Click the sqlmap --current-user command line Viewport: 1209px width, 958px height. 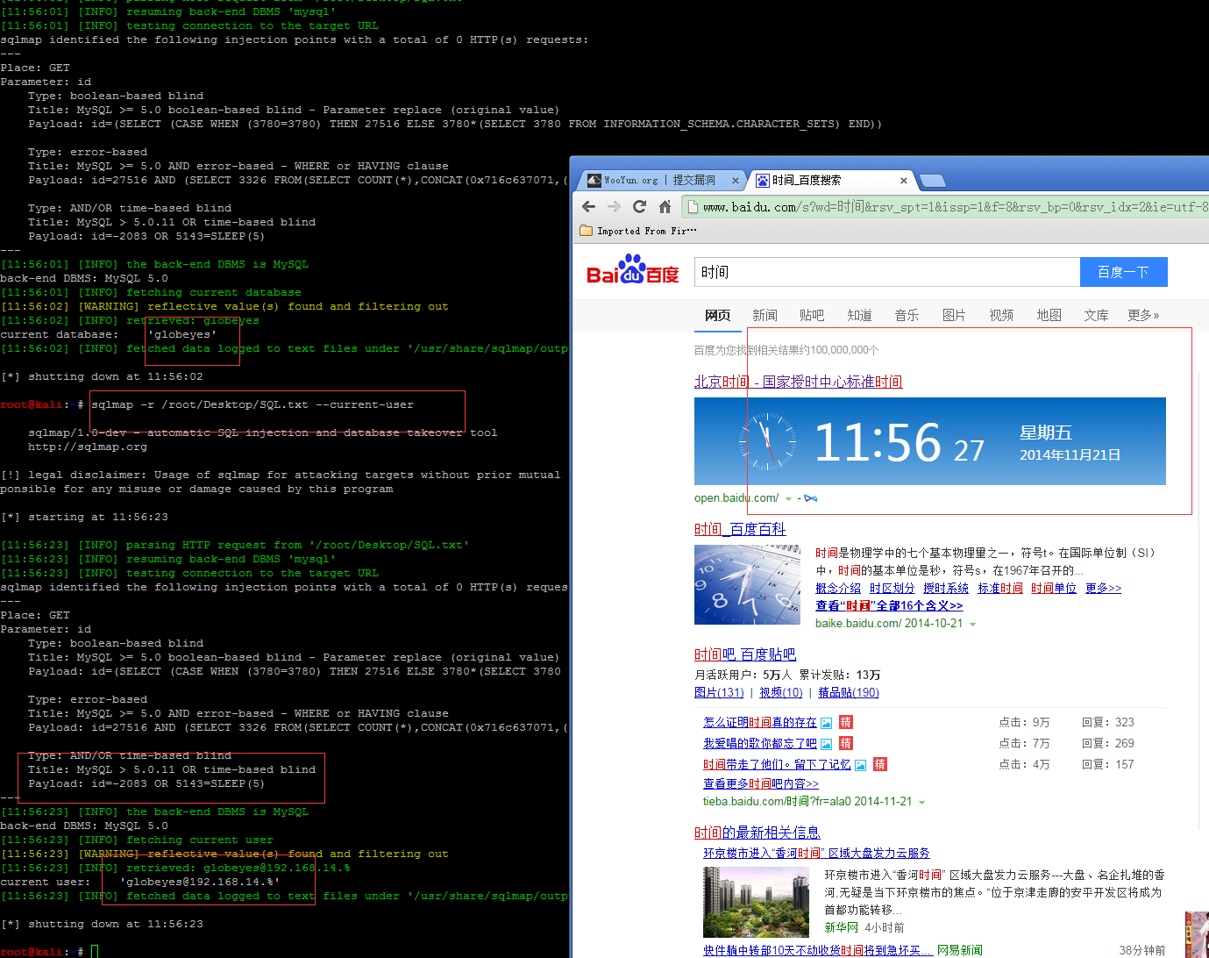point(252,404)
